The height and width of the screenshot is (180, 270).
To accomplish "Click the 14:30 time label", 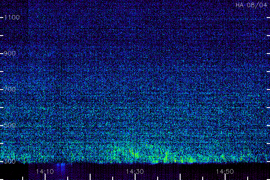I will (x=135, y=172).
